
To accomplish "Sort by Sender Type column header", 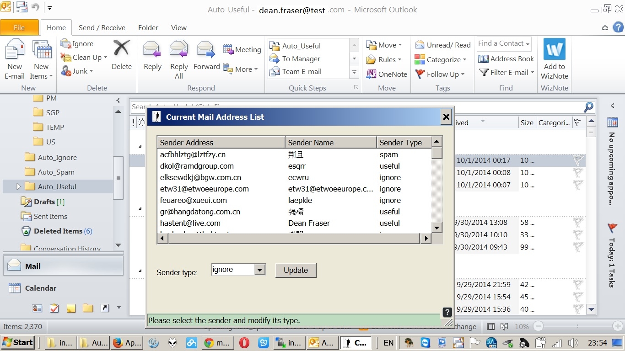I will coord(404,143).
